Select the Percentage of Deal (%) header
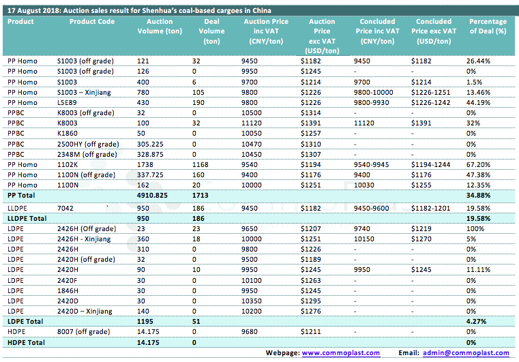The width and height of the screenshot is (519, 362). (488, 26)
